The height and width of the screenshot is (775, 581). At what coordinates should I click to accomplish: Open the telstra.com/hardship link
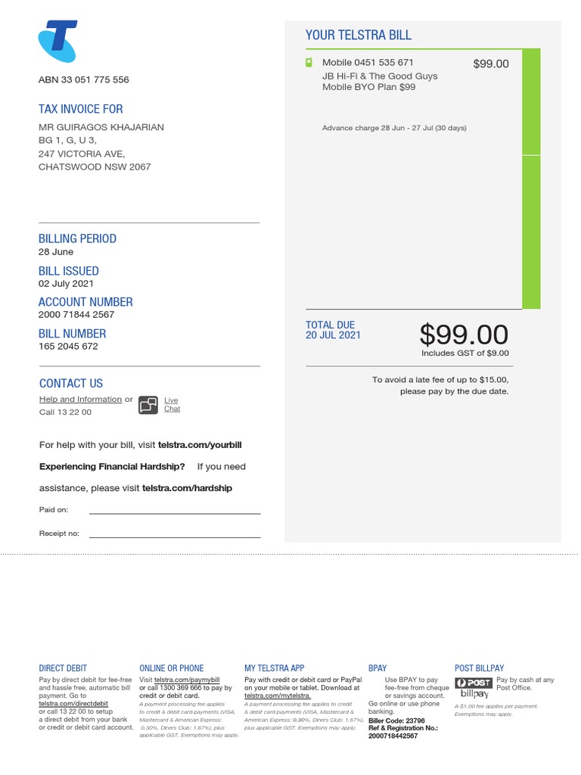point(187,488)
